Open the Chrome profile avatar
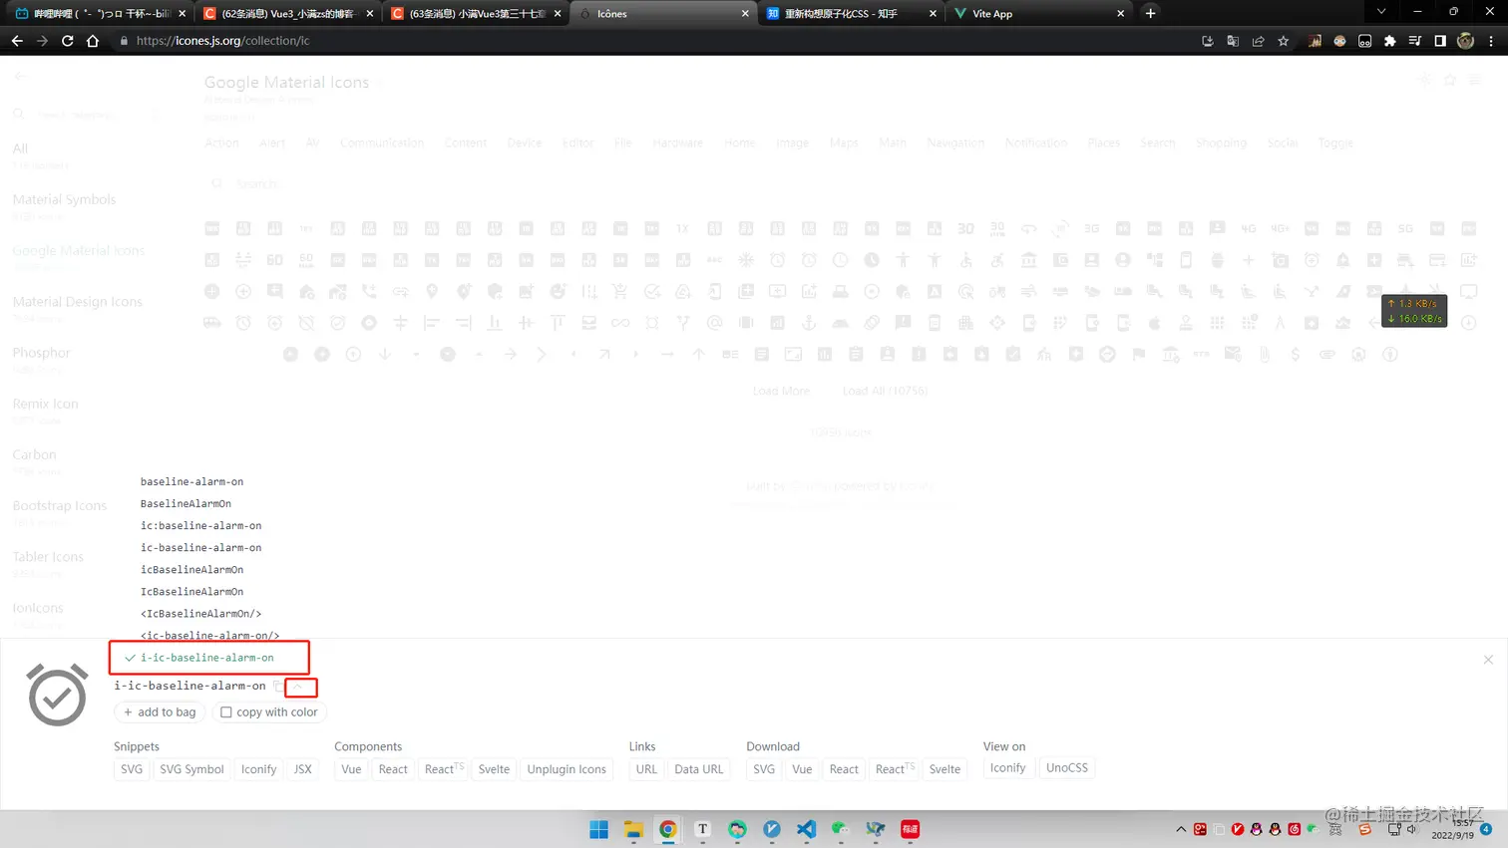The height and width of the screenshot is (848, 1508). (x=1465, y=41)
